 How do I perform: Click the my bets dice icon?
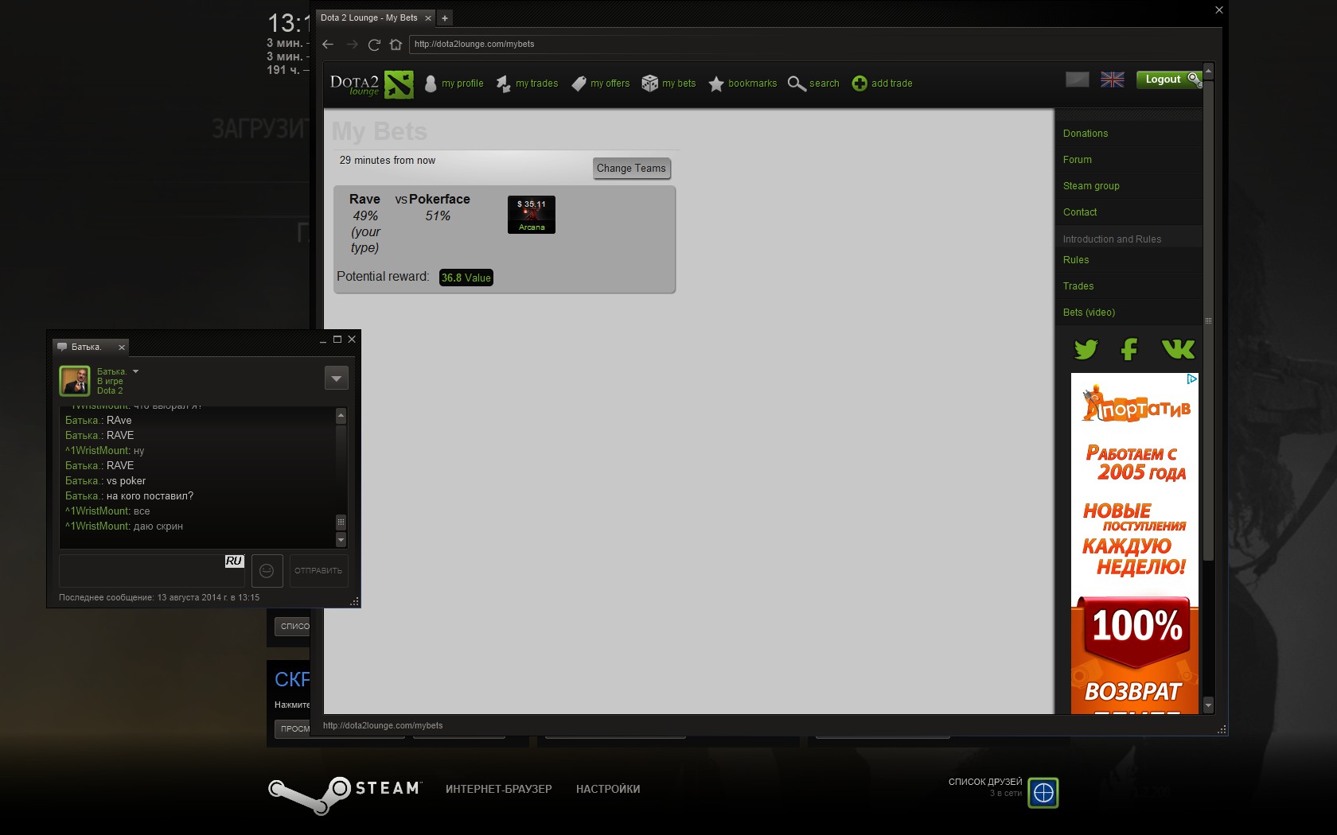pyautogui.click(x=649, y=83)
